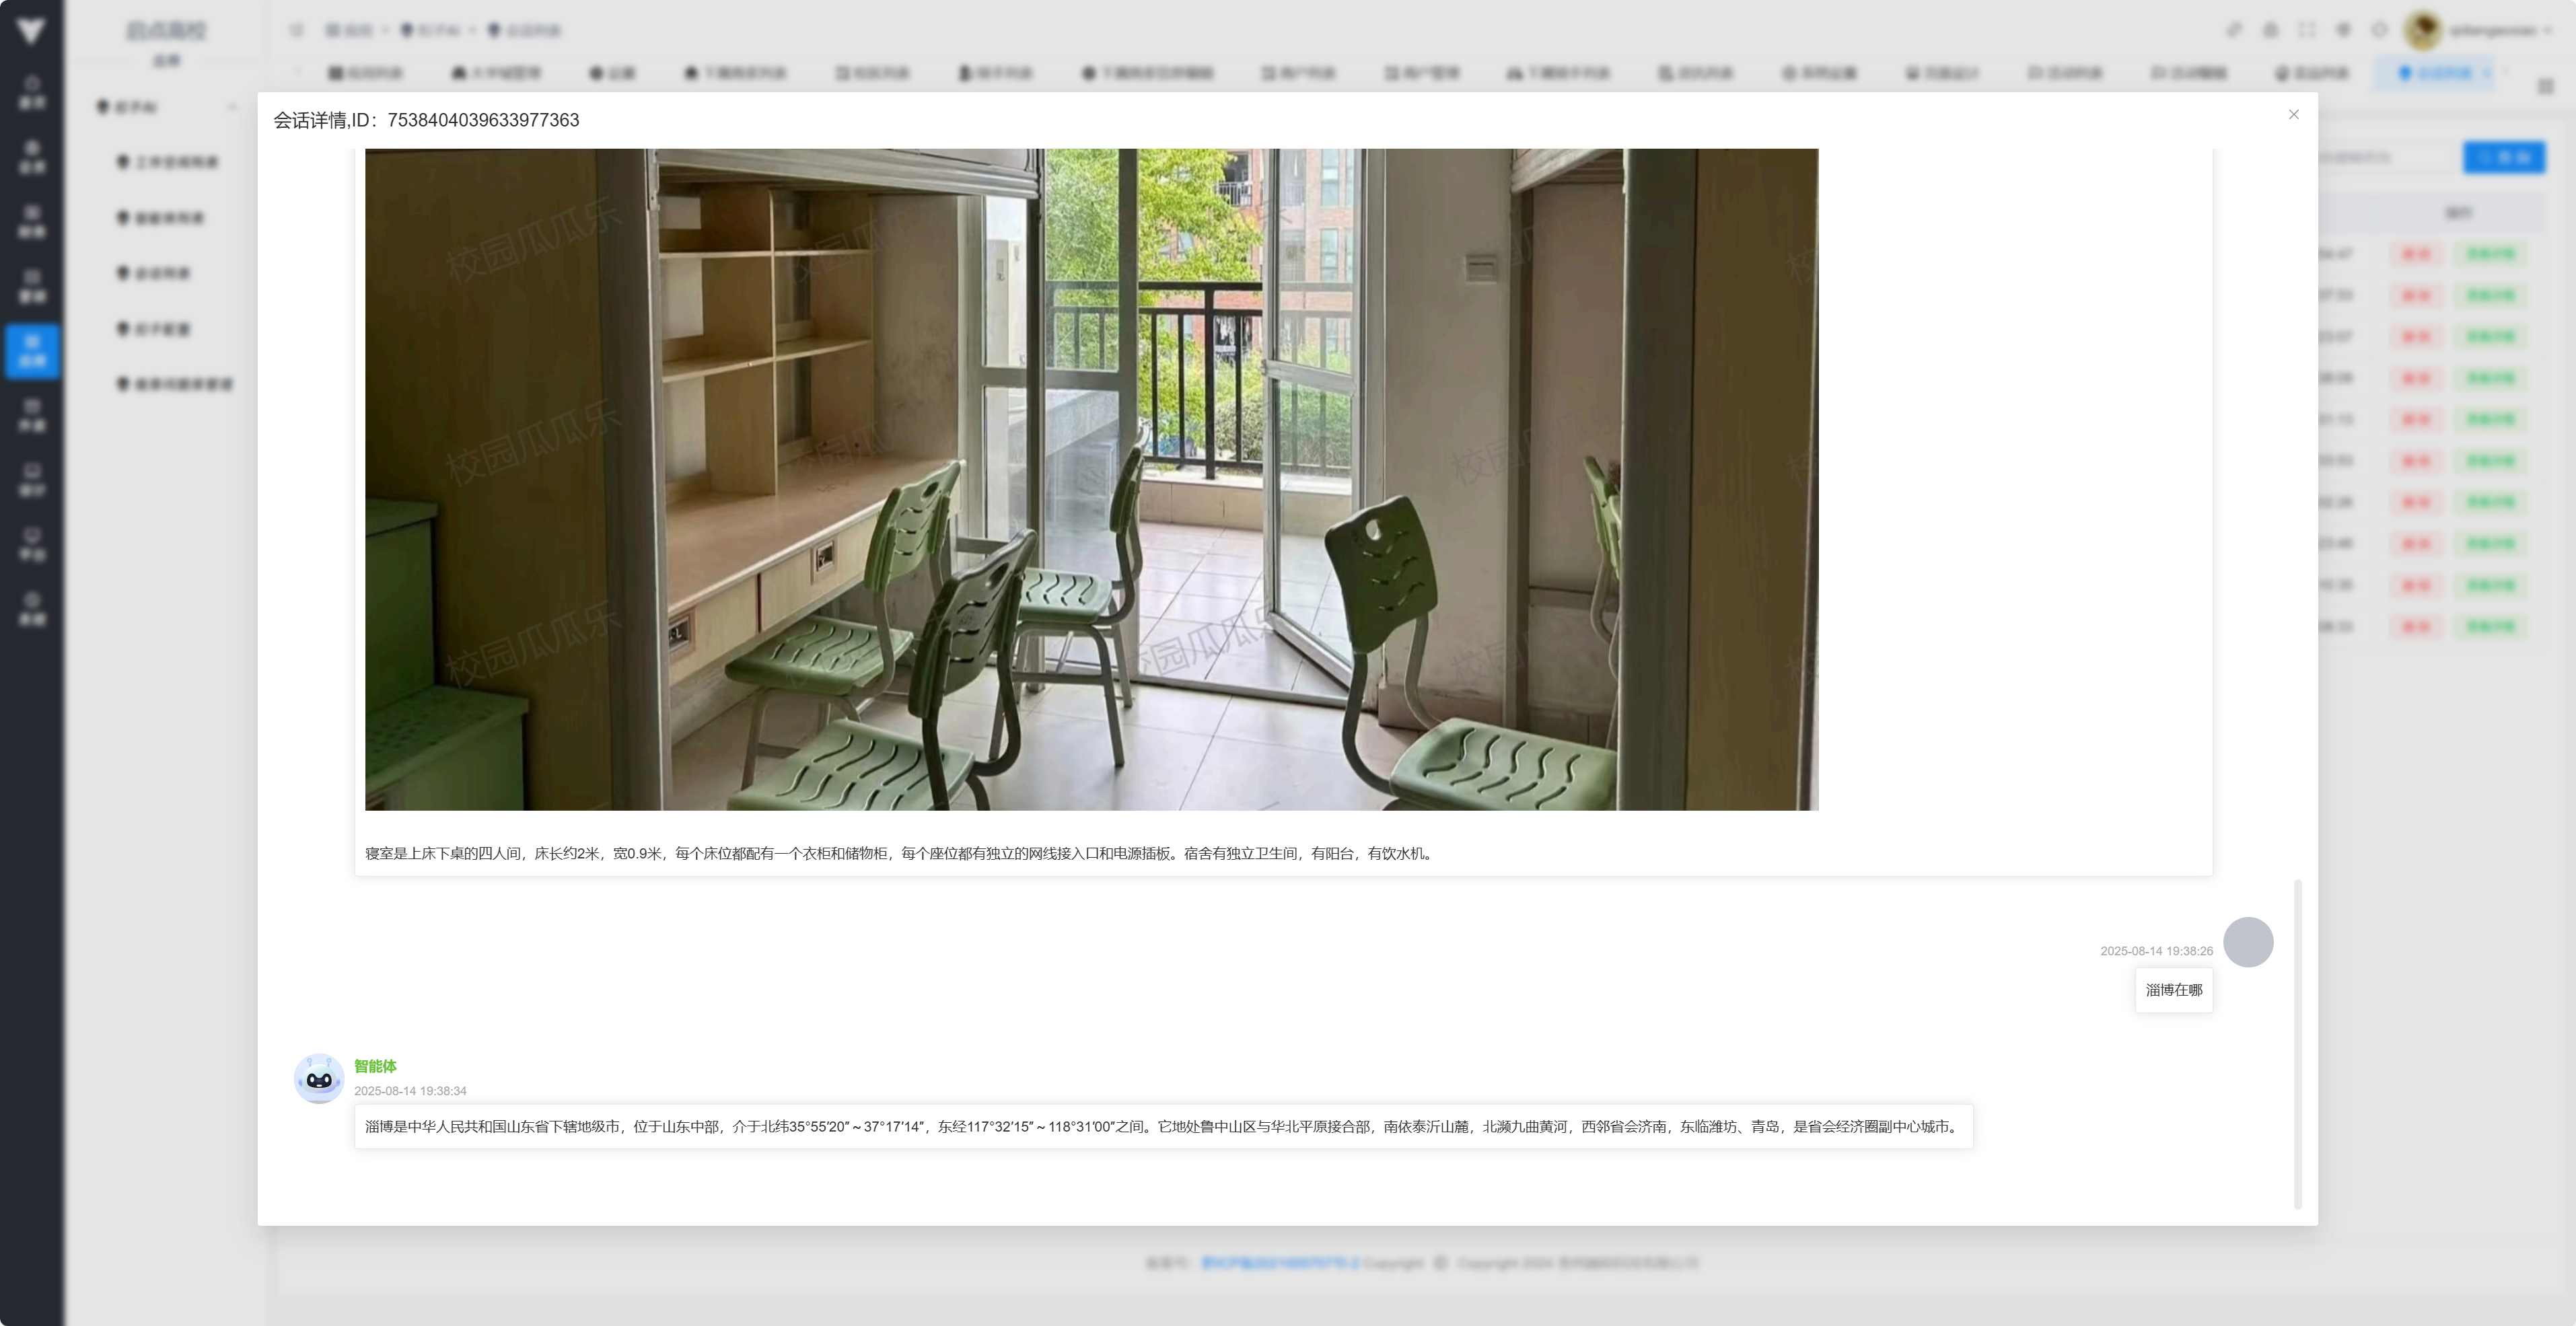Click the sidebar collapse icon beside breadcrumb

coord(296,30)
